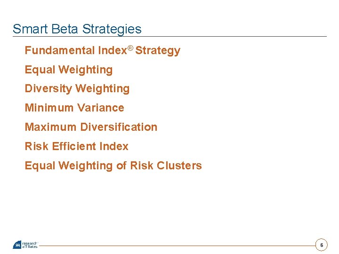The image size is (339, 254).
Task: Select the 'Equal Weighting' line
Action: pos(69,70)
